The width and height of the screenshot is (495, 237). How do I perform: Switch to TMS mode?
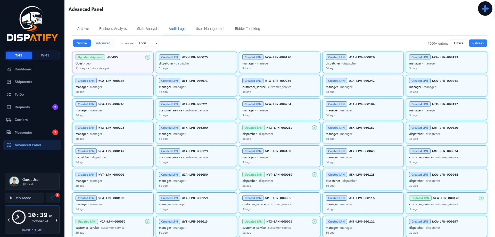click(x=19, y=55)
